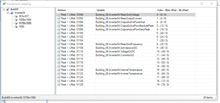Click the graph icon of address 01092
Viewport: 220px width, 103px height.
(59, 18)
